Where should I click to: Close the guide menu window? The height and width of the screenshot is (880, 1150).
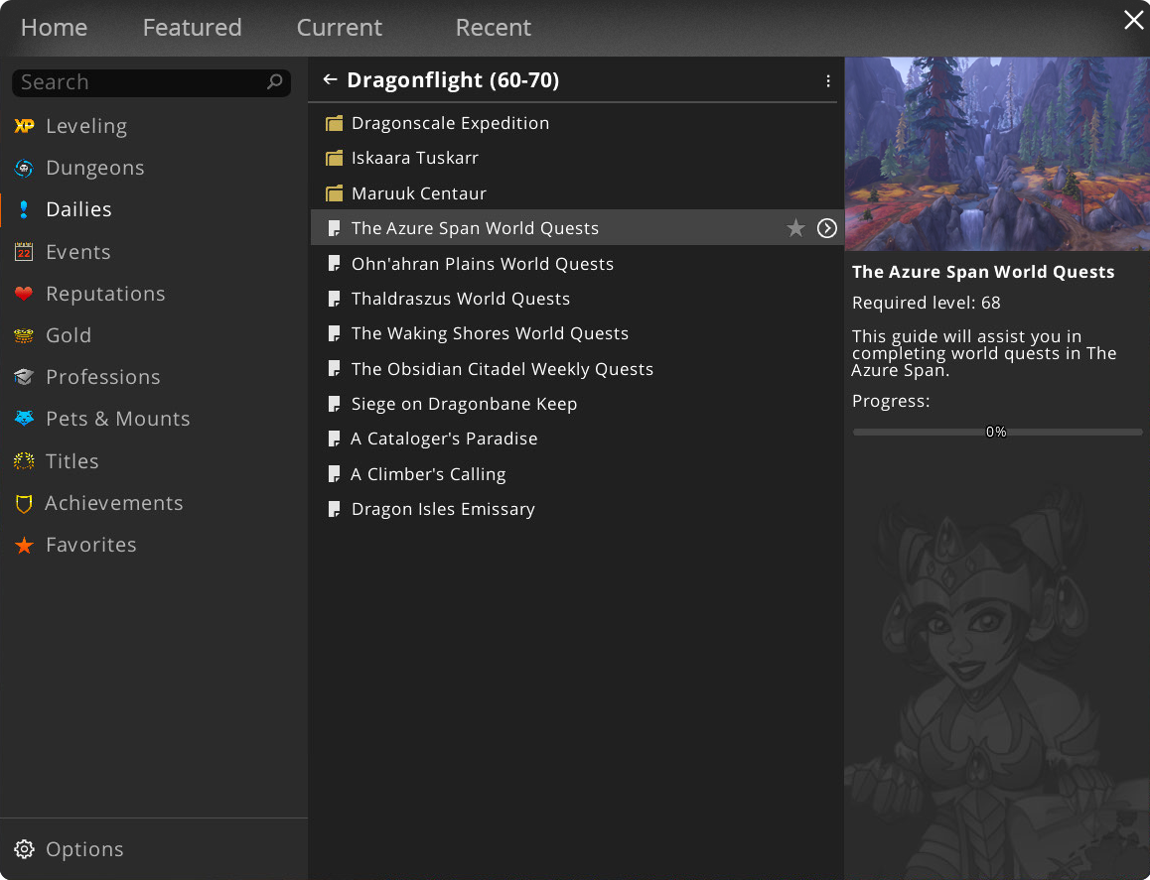tap(1134, 20)
